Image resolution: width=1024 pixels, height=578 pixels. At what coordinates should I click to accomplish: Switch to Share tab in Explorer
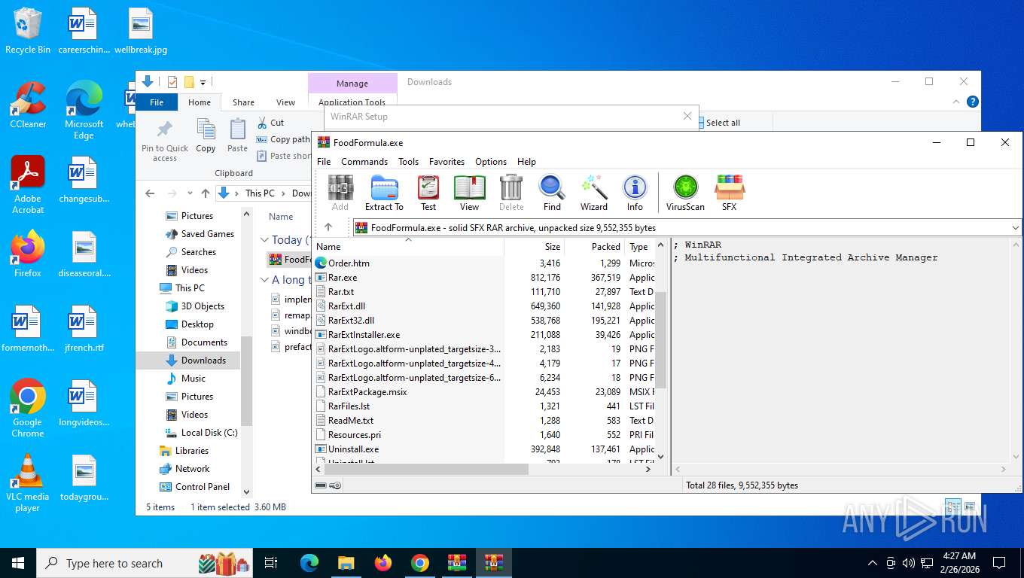(243, 102)
